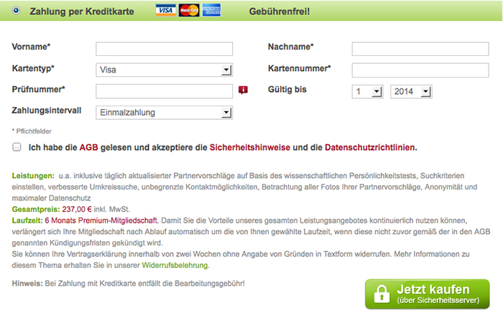This screenshot has height=321, width=503.
Task: Open the red Prüfnummer info icon
Action: [x=243, y=90]
